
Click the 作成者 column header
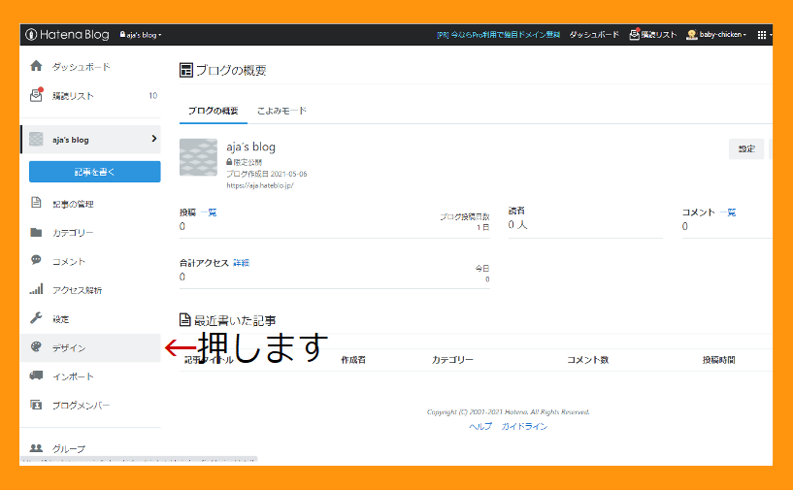click(353, 360)
